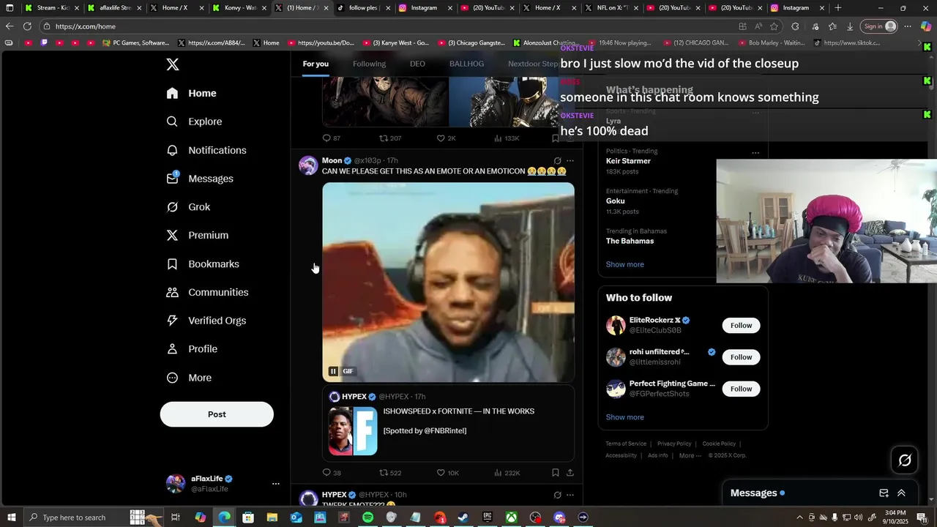Open options for Keir Starmer trend
Image resolution: width=937 pixels, height=527 pixels.
755,153
